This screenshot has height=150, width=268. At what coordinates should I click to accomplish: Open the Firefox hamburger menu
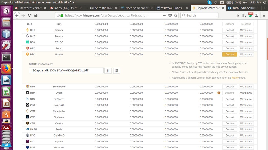point(263,15)
